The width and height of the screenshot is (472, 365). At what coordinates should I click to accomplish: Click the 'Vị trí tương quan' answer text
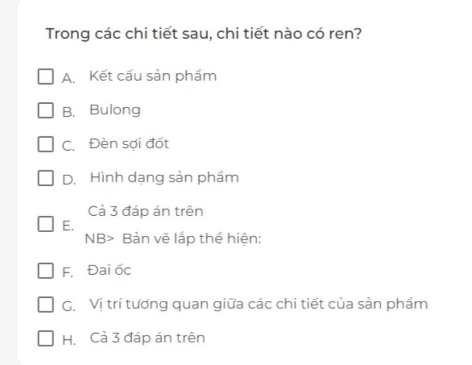pyautogui.click(x=258, y=304)
